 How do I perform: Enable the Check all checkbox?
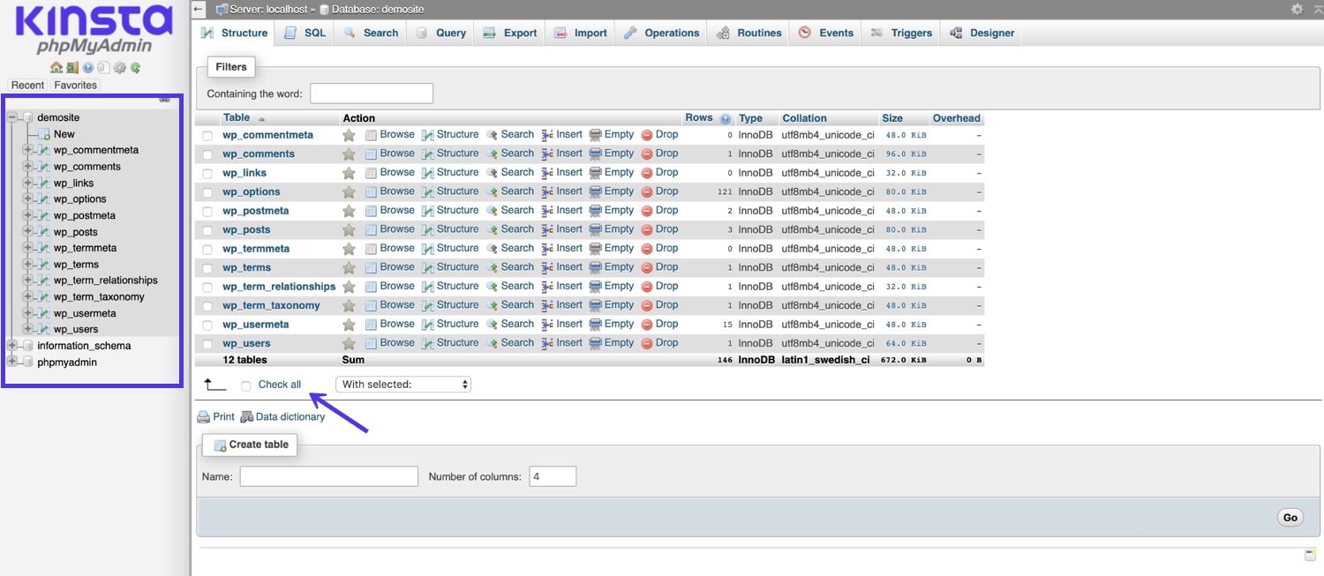click(245, 385)
